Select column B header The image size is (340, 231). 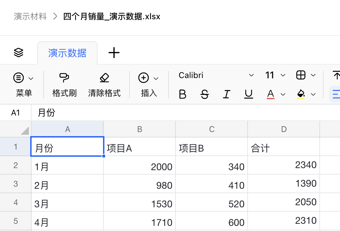click(x=140, y=129)
